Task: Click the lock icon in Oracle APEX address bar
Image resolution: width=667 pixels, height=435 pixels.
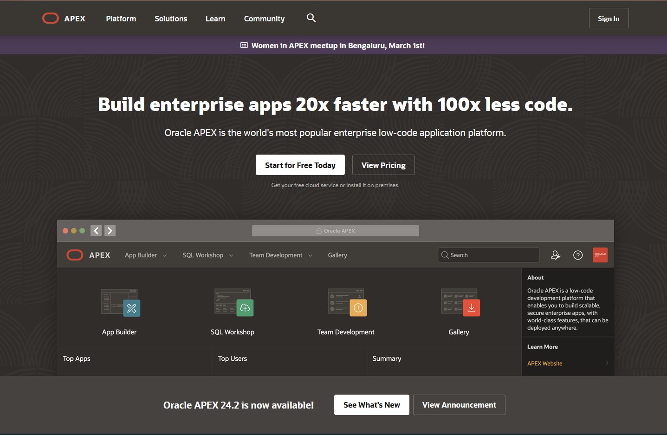Action: click(x=319, y=231)
